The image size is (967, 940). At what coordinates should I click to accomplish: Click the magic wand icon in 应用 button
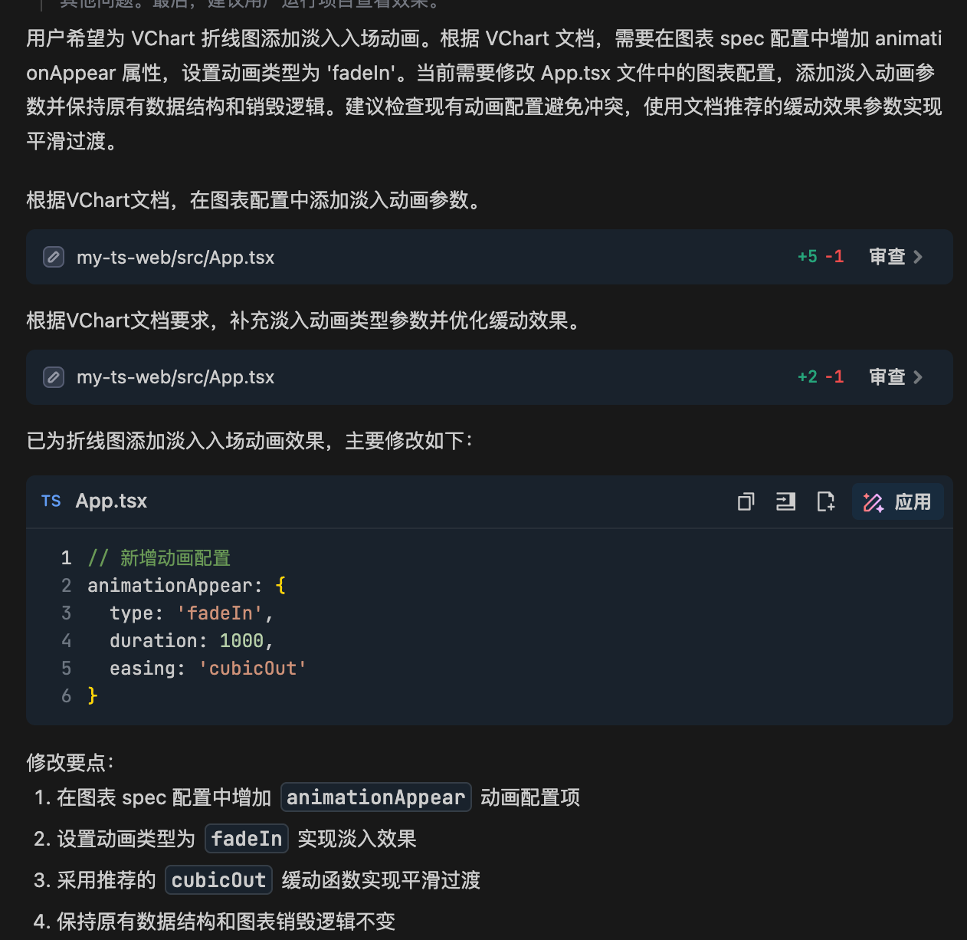point(874,502)
